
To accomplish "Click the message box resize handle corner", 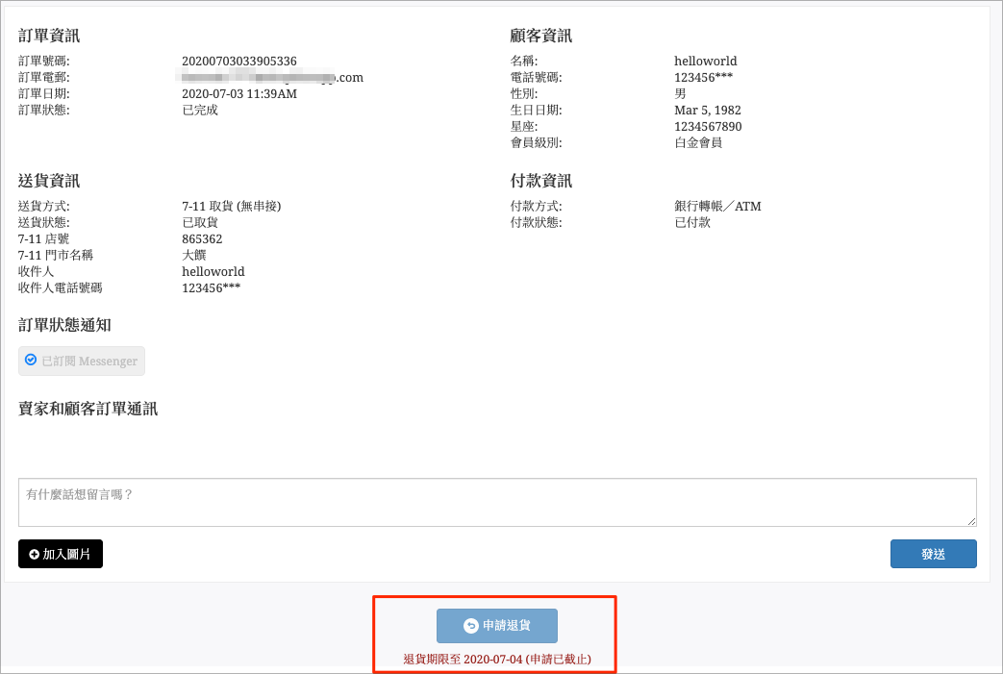I will tap(971, 522).
